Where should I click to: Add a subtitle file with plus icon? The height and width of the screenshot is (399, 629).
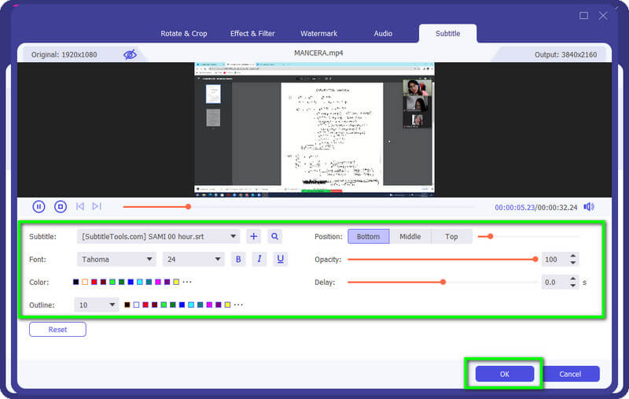(253, 236)
